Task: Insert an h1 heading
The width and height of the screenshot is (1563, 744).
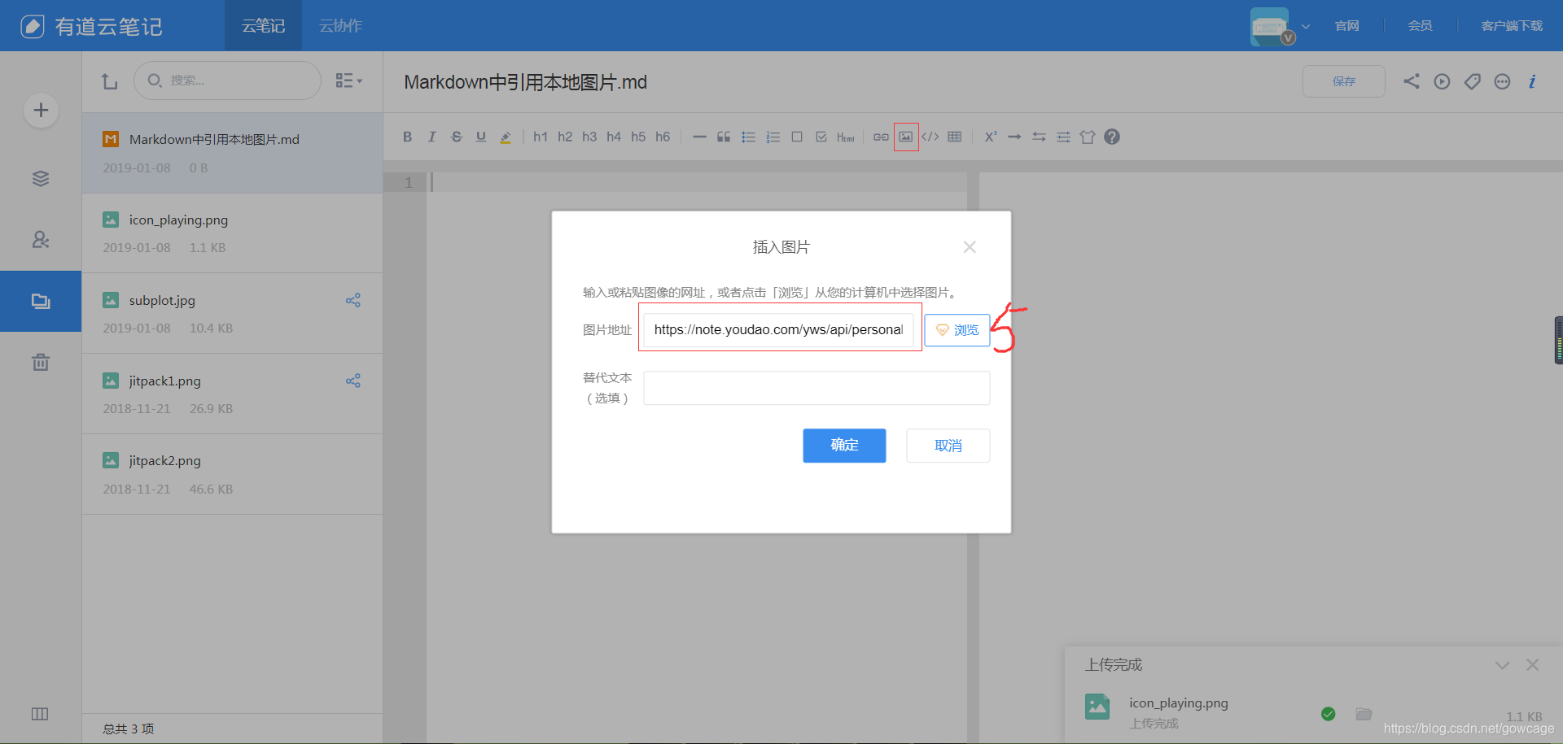Action: pyautogui.click(x=541, y=137)
